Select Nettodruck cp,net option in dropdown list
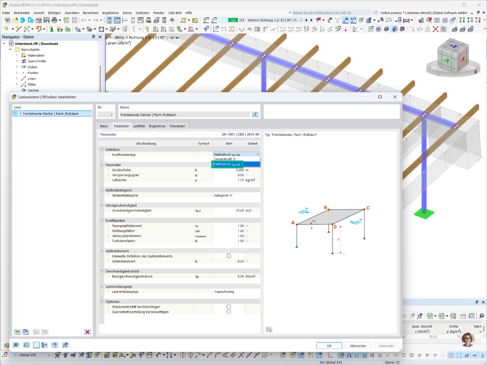Viewport: 487px width, 365px height. (x=236, y=164)
